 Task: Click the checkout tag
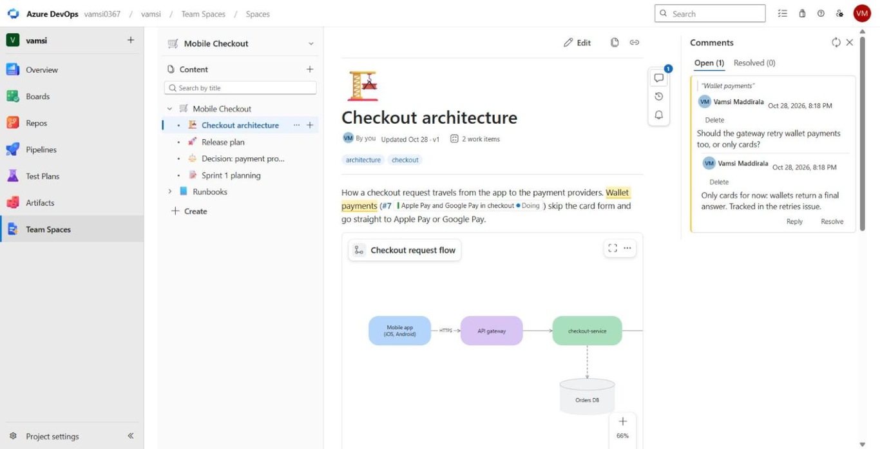coord(405,160)
